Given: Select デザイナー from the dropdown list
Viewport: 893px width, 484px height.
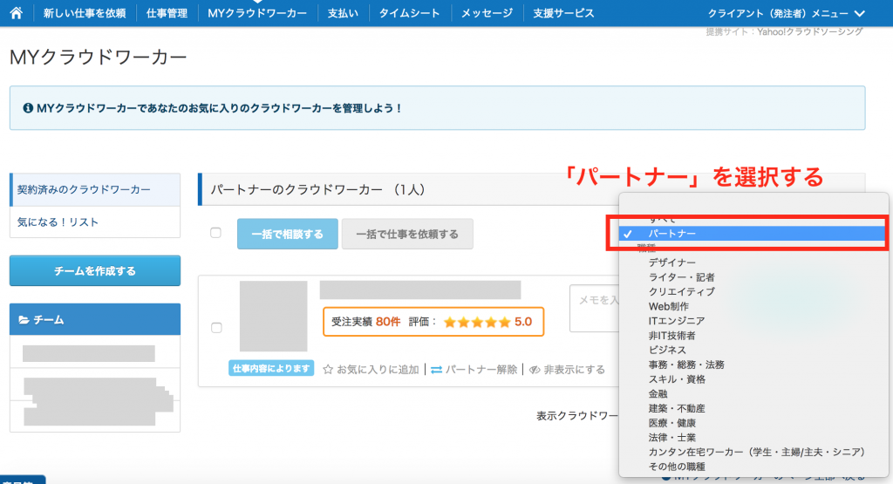Looking at the screenshot, I should (671, 262).
